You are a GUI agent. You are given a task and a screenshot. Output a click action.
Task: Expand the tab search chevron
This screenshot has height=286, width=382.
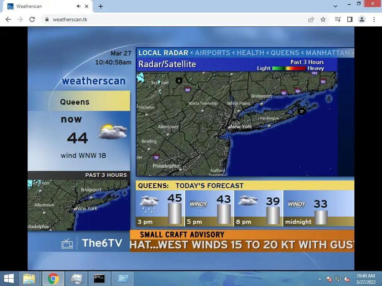click(x=335, y=6)
